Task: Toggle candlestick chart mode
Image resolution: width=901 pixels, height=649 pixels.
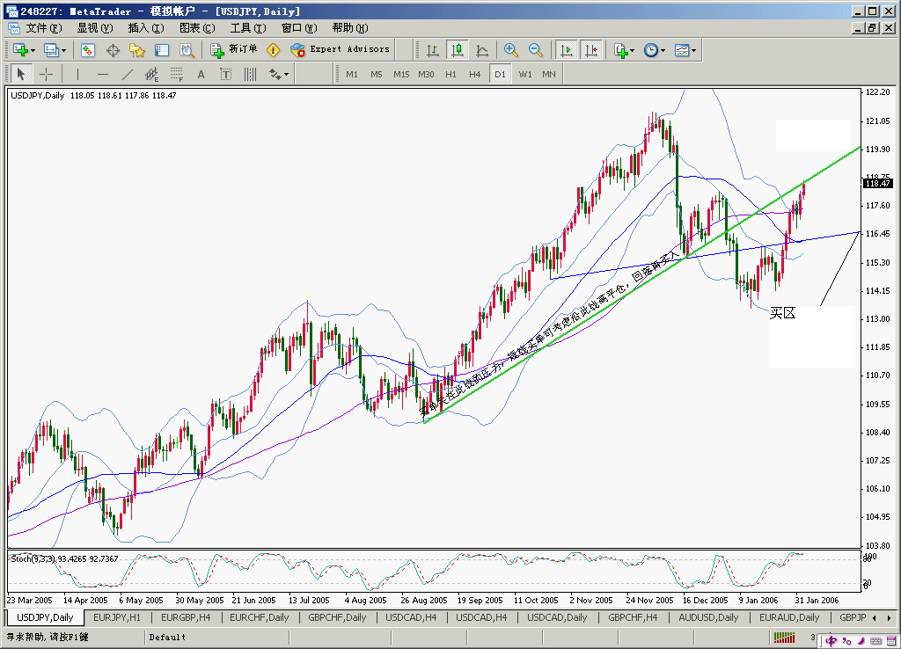Action: coord(458,50)
